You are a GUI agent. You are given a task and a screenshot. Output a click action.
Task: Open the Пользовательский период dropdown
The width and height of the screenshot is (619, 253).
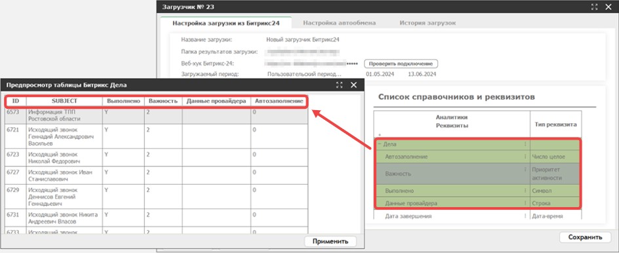pyautogui.click(x=304, y=74)
